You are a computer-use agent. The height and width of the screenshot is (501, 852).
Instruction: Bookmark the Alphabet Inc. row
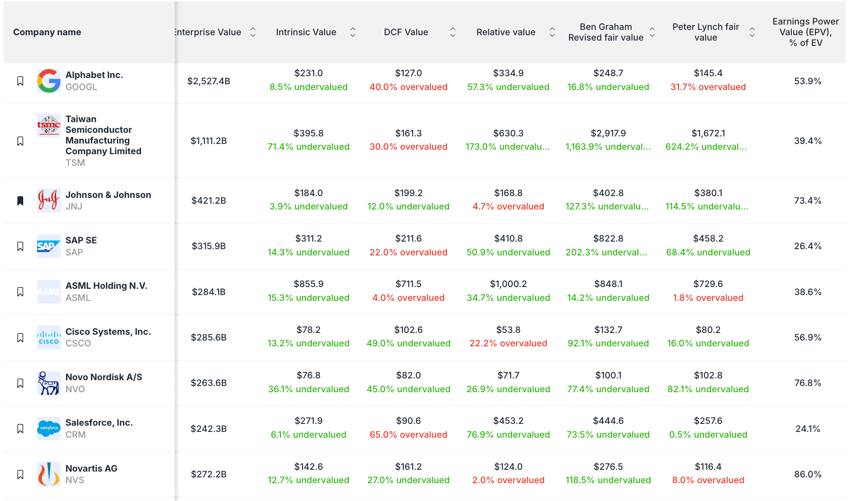point(20,81)
